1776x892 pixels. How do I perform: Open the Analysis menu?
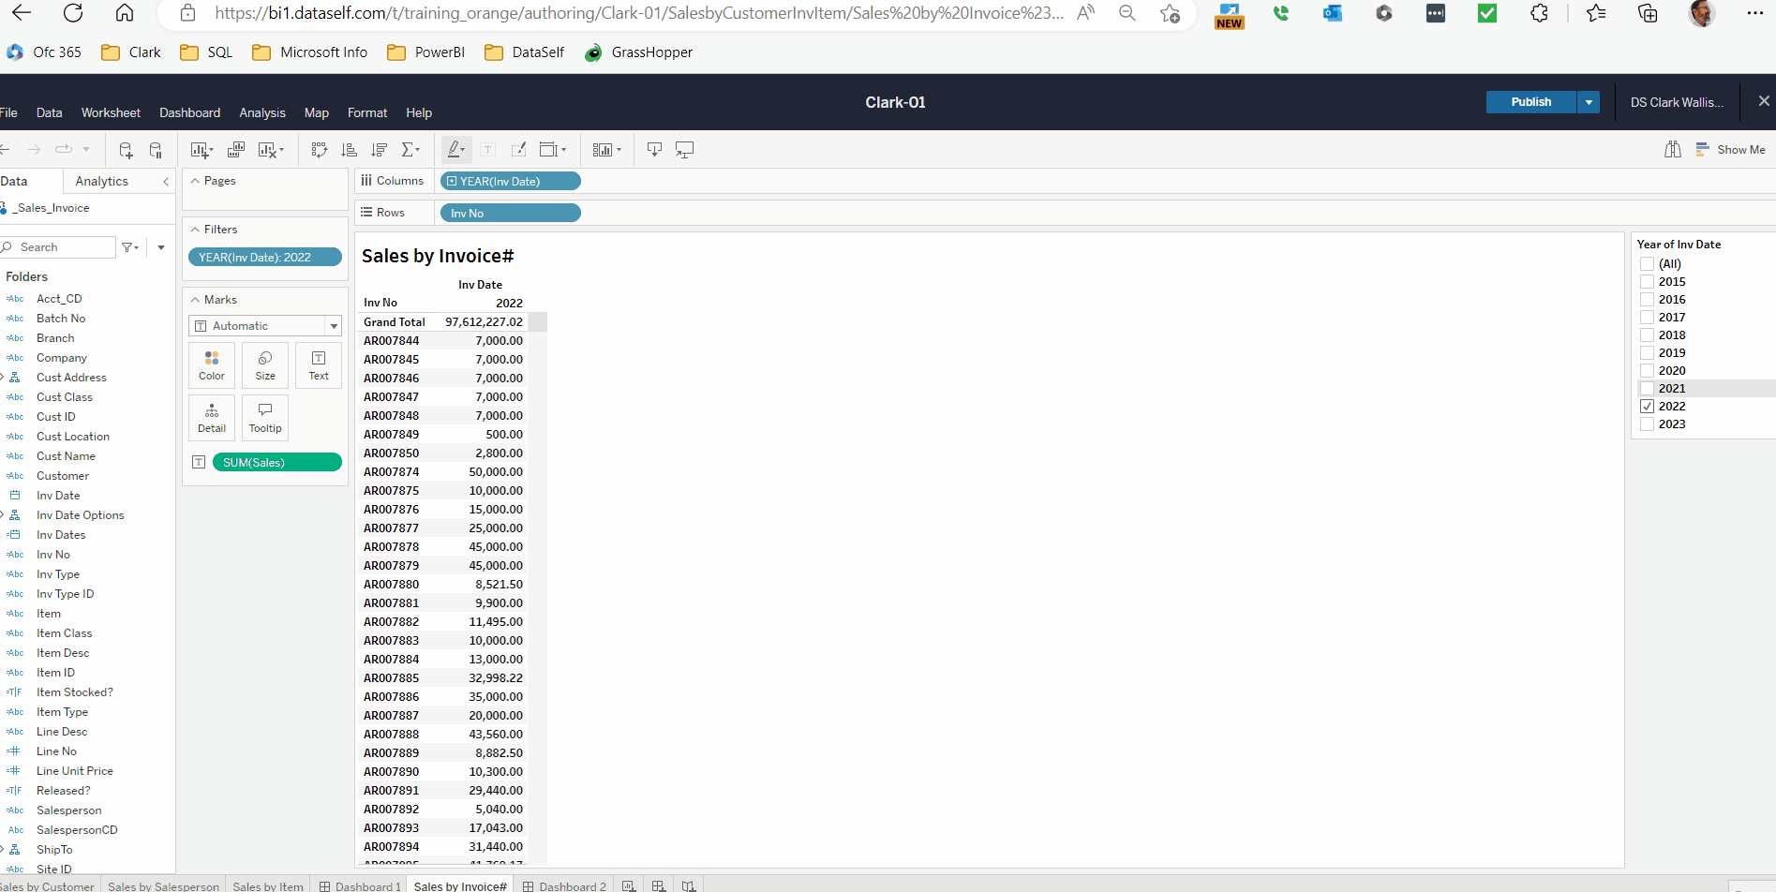pos(262,112)
